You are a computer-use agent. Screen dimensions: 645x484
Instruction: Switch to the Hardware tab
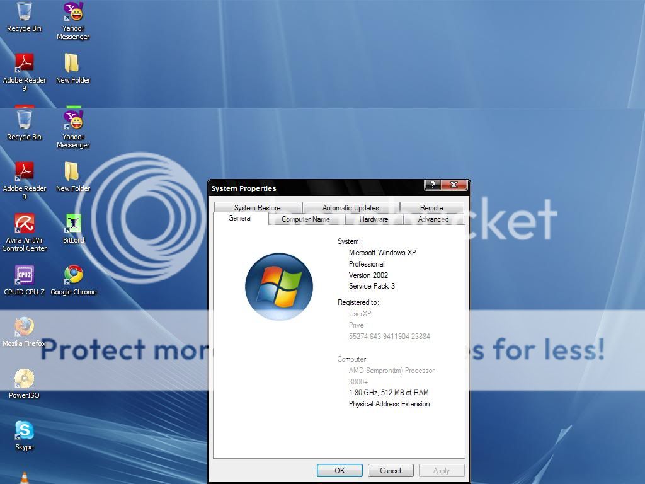374,219
